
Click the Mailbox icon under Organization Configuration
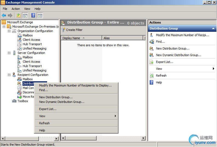pyautogui.click(x=19, y=35)
